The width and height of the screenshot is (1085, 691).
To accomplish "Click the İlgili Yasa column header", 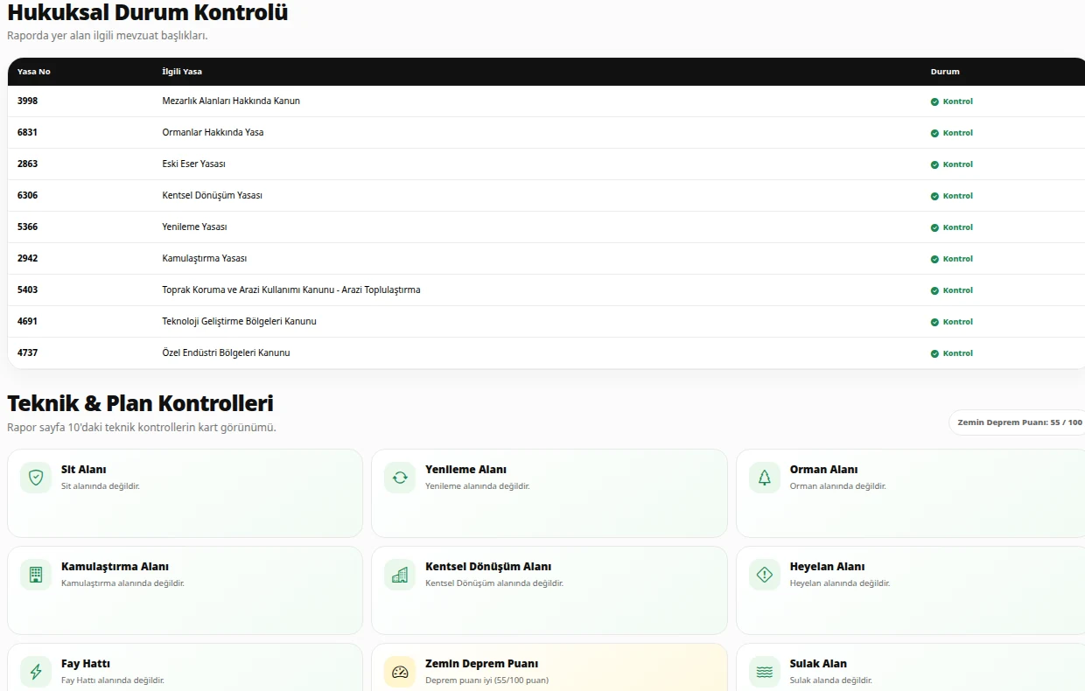I will pyautogui.click(x=182, y=72).
